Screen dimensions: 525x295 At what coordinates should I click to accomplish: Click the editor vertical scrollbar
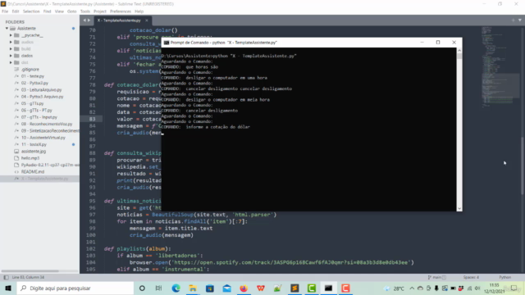click(523, 166)
